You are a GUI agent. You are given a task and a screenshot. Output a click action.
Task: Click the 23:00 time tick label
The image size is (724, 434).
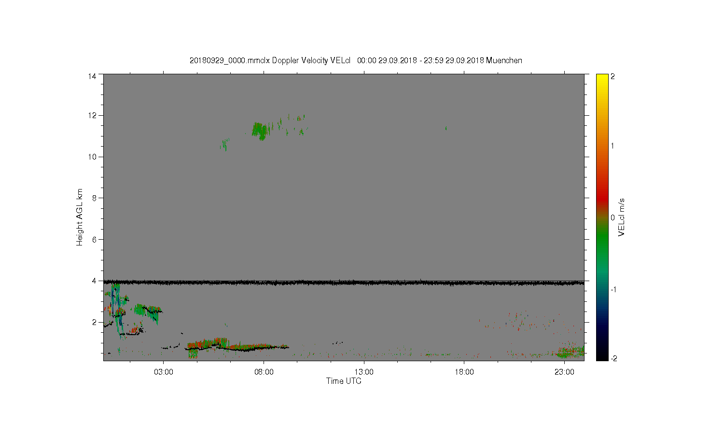point(564,372)
